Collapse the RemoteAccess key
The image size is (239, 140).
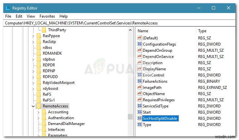33,106
